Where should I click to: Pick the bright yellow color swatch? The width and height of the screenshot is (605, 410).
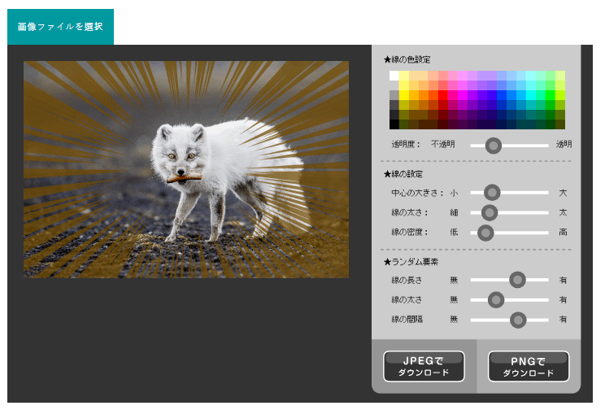tap(404, 95)
